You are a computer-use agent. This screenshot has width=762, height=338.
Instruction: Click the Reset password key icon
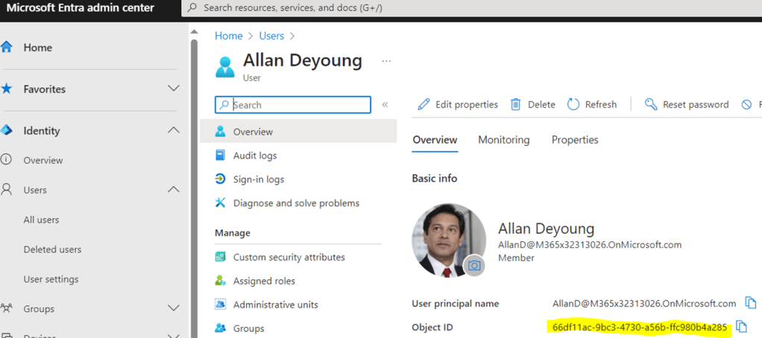coord(651,105)
